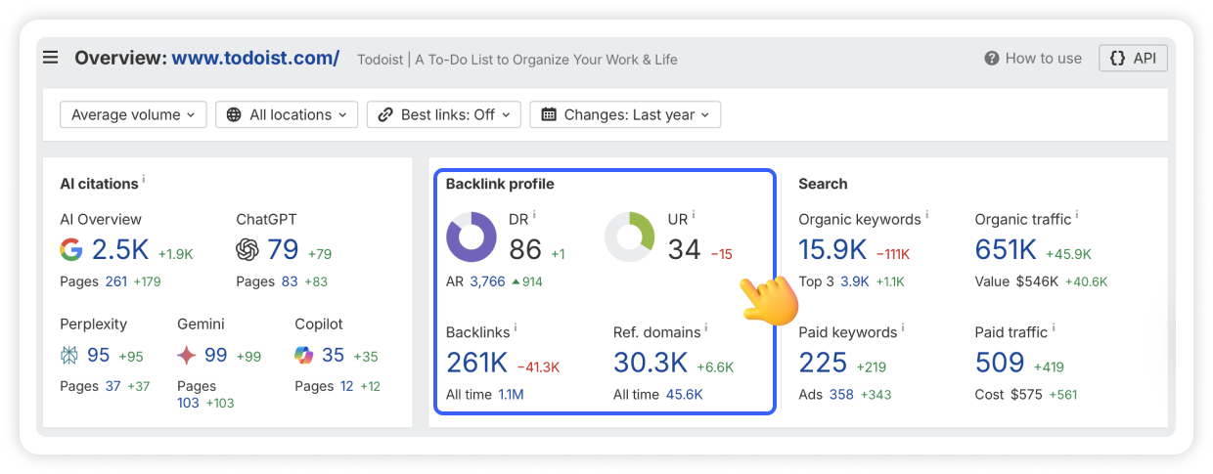Click the DR purple donut chart
The image size is (1213, 474).
[x=472, y=237]
